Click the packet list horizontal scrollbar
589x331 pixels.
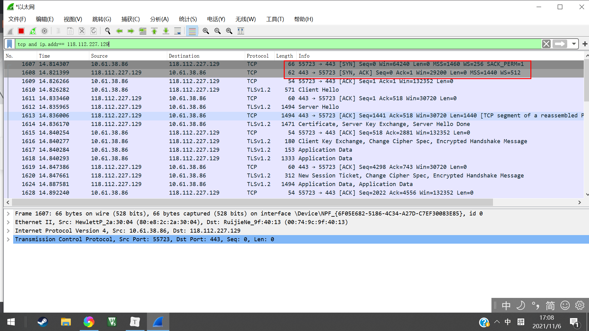[x=252, y=202]
